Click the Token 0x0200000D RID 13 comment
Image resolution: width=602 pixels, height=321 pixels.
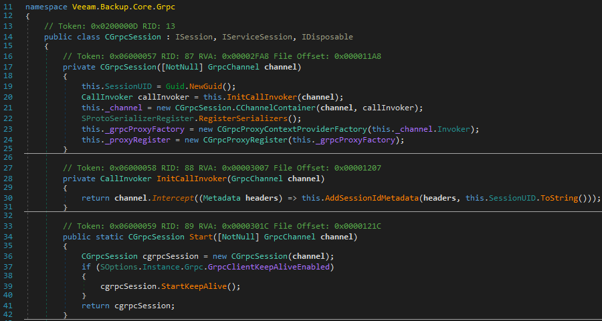(x=110, y=26)
